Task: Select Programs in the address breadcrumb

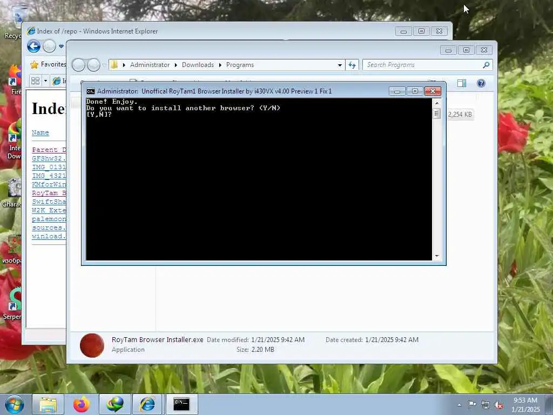Action: tap(240, 65)
